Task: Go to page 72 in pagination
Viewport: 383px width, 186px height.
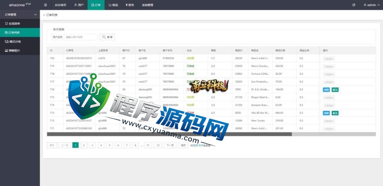Action: point(158,145)
